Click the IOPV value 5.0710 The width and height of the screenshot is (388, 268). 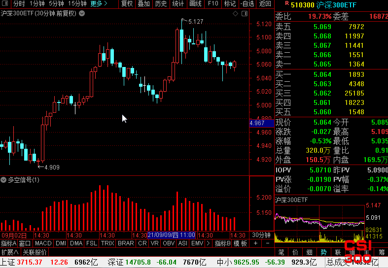[x=320, y=170]
